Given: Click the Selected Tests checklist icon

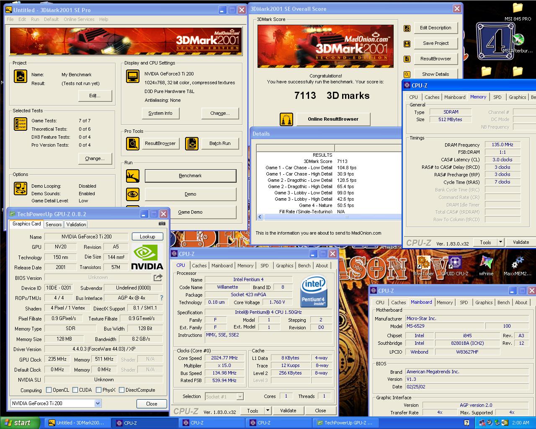Looking at the screenshot, I should [20, 124].
